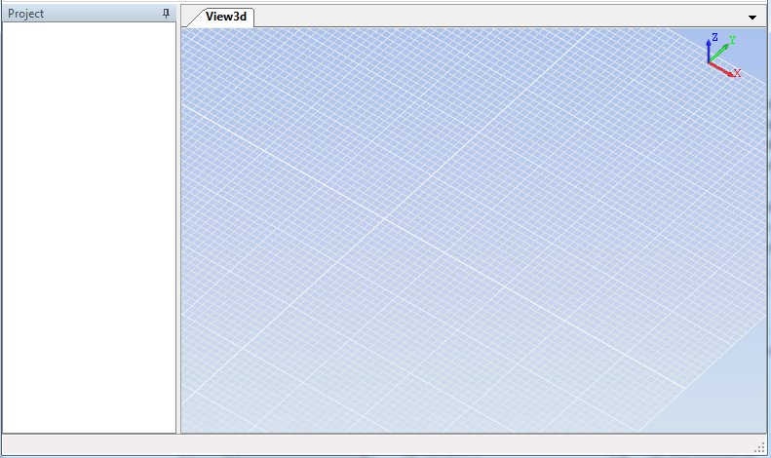This screenshot has height=458, width=771.
Task: Toggle the Project panel pin icon
Action: 167,14
